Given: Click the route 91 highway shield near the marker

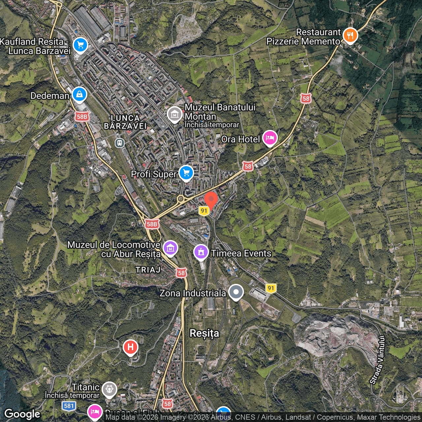Looking at the screenshot, I should click(x=204, y=210).
